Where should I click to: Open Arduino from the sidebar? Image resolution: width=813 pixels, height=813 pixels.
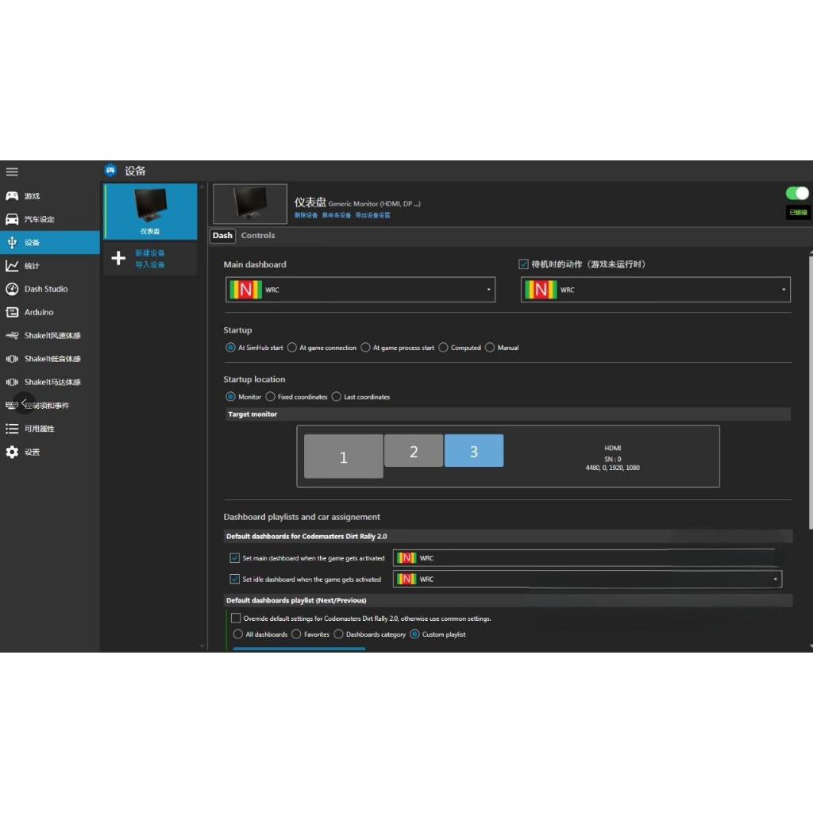(x=39, y=312)
